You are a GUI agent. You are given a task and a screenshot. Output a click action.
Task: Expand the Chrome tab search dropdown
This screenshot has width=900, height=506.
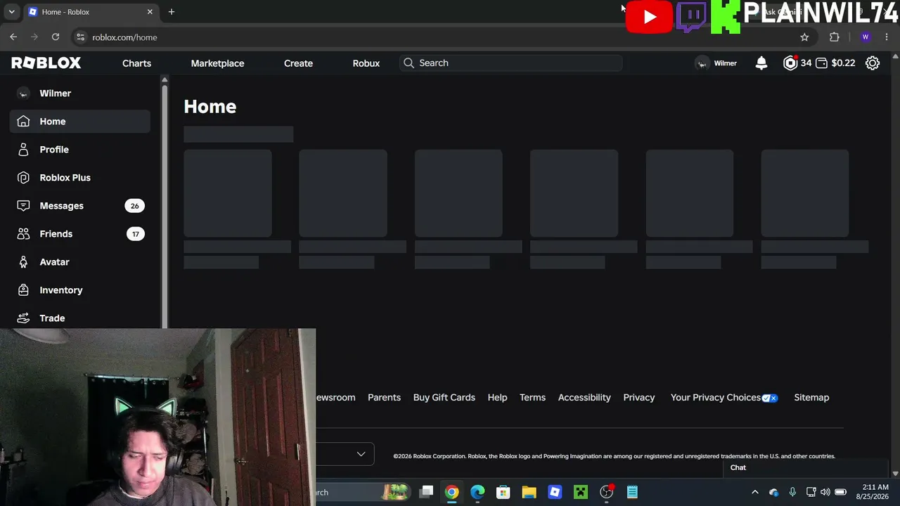(11, 12)
